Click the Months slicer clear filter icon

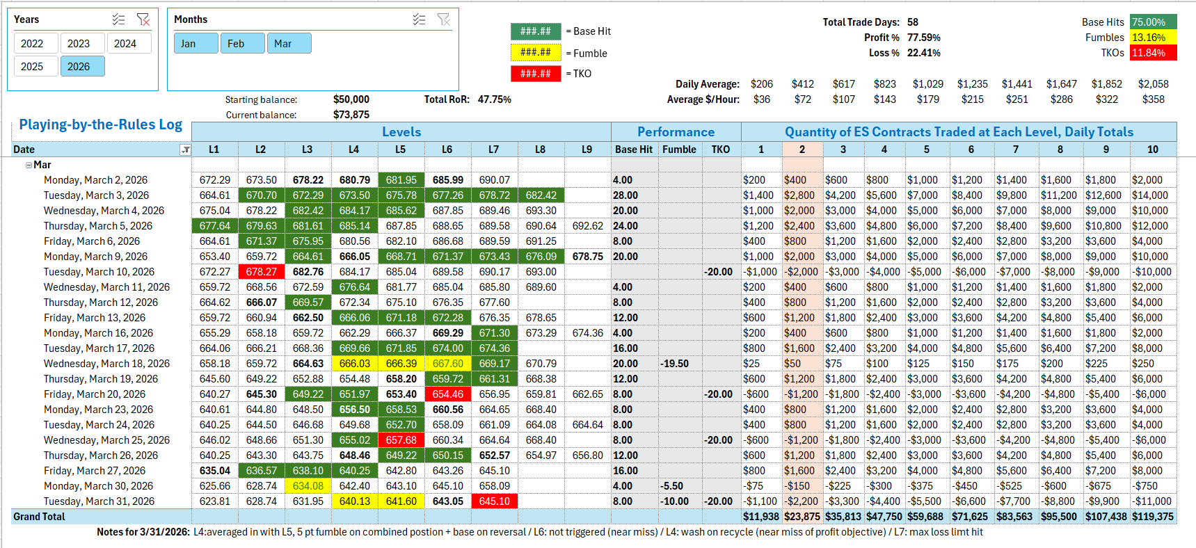(443, 19)
